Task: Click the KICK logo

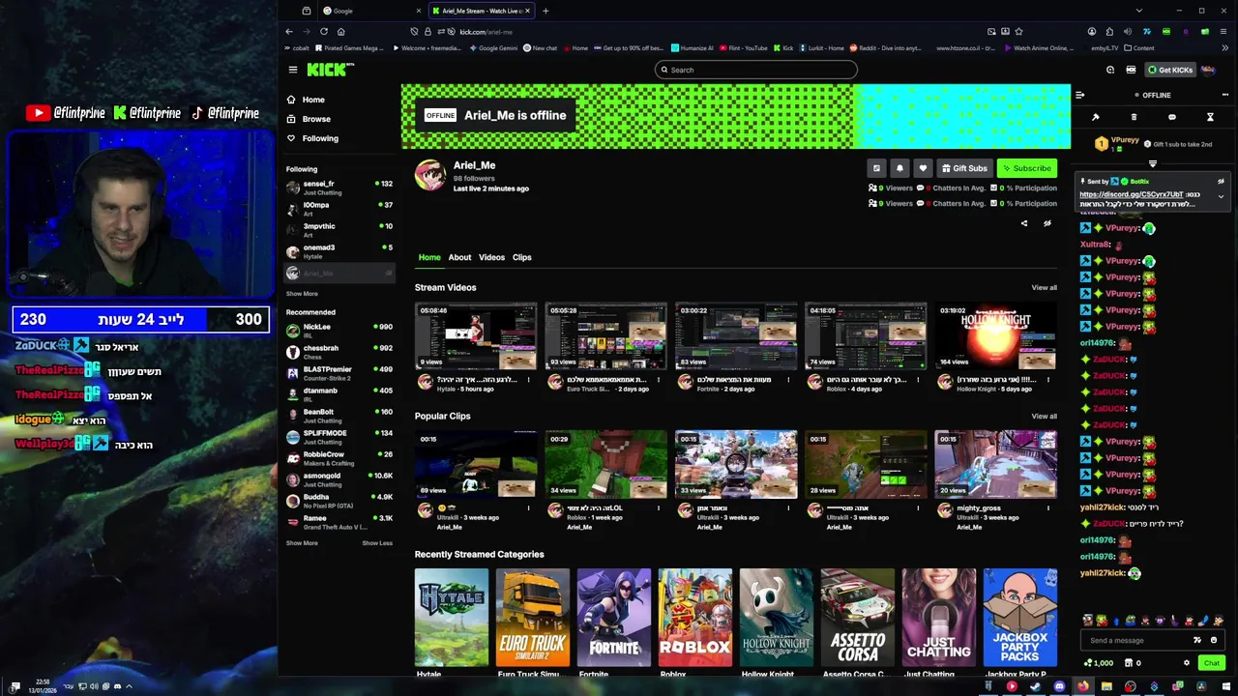Action: click(x=330, y=70)
